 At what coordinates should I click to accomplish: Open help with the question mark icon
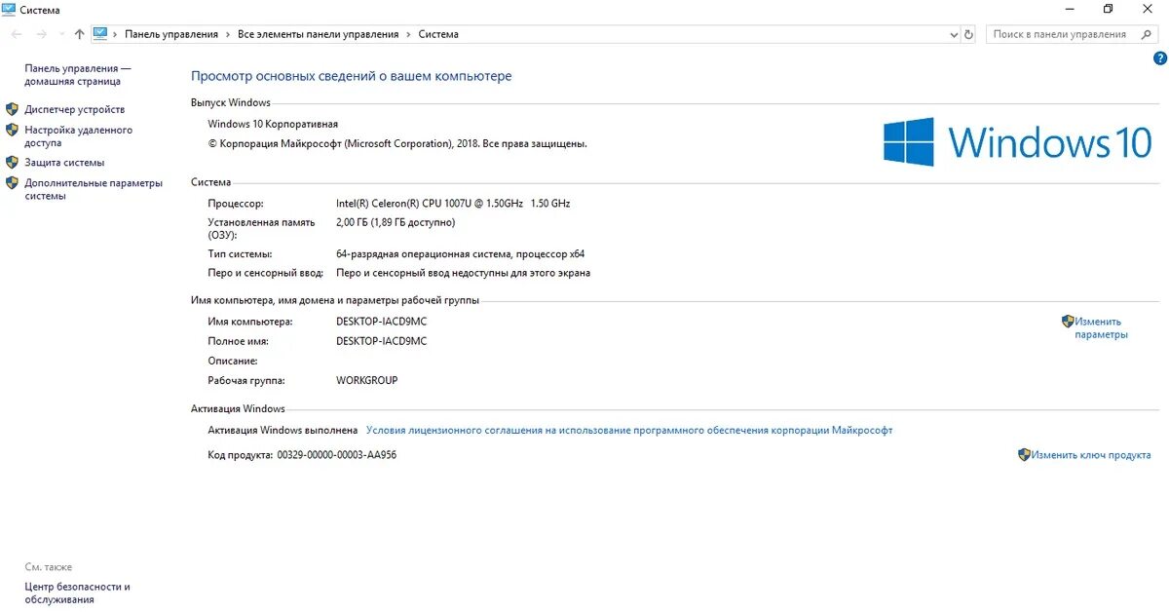(1159, 58)
